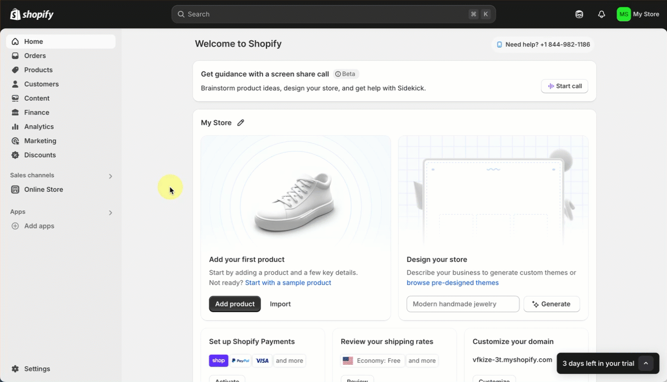Click the shipping 'and more' tag
Screen dimensions: 667x382
coord(422,361)
